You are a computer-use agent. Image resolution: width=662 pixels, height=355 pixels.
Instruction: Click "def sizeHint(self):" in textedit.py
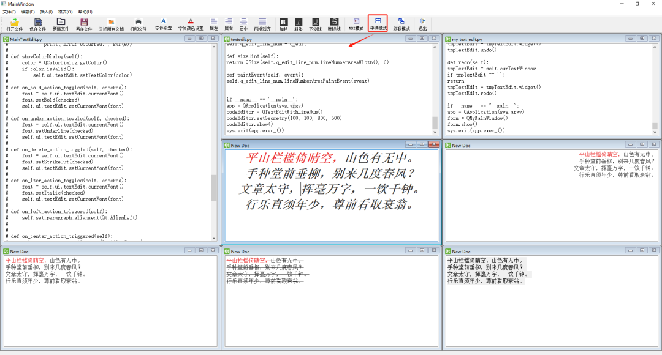coord(253,56)
